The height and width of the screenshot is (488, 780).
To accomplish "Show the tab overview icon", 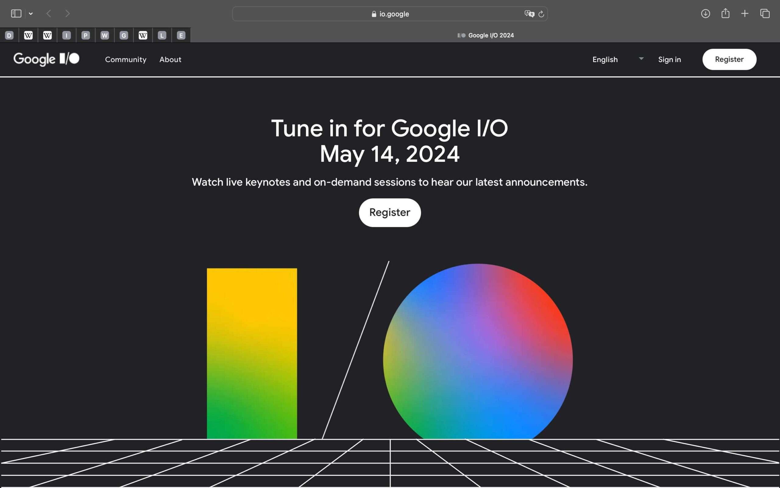I will [765, 13].
